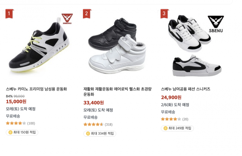
Task: Click coin icon beside 최대 249원 적립
Action: coord(165,128)
